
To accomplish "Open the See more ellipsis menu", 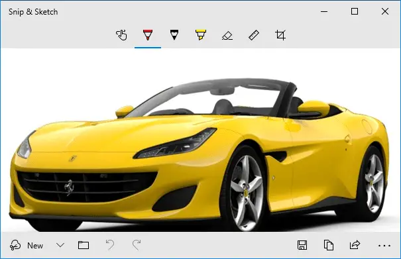I will 384,246.
